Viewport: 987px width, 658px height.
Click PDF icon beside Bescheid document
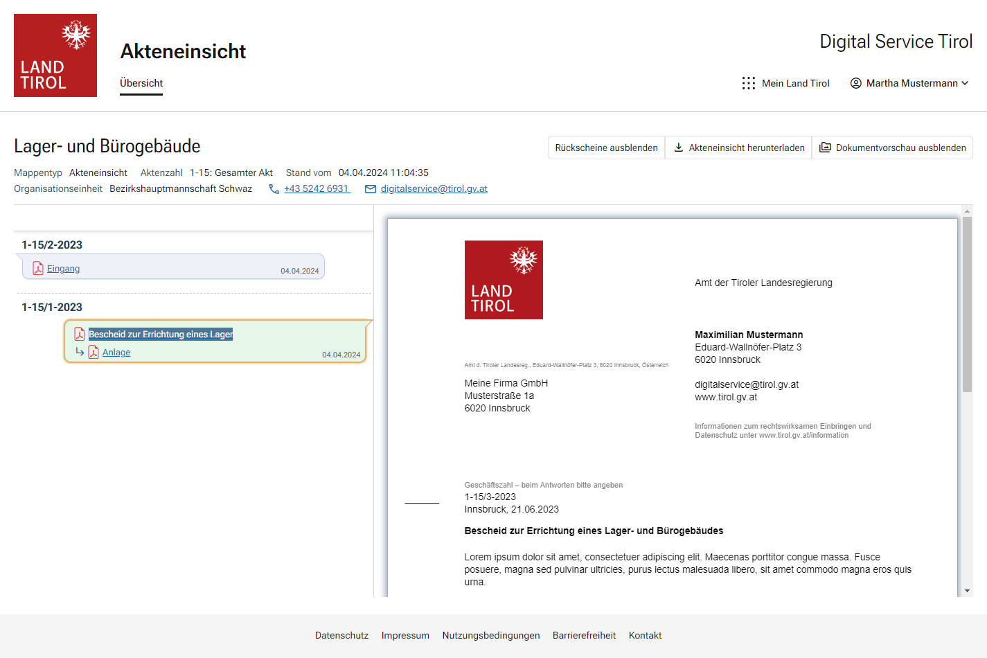click(80, 335)
